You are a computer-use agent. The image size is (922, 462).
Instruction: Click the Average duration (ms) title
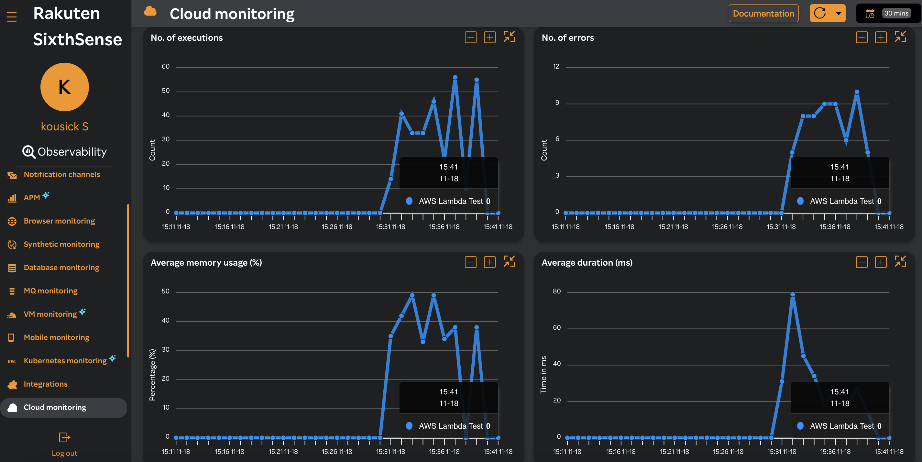587,262
